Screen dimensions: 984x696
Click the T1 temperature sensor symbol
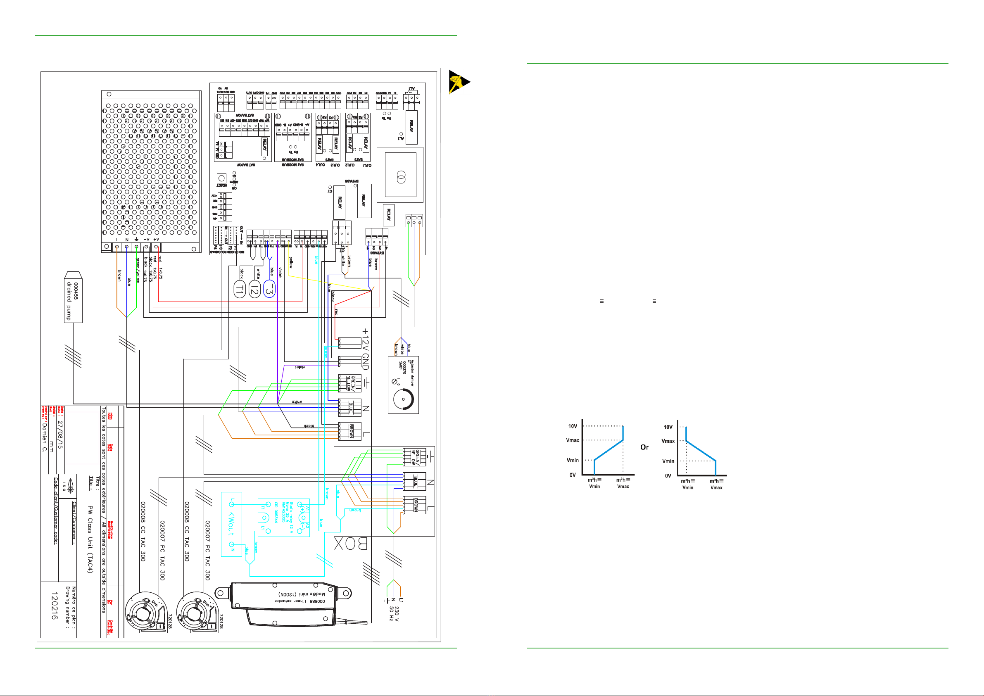pos(240,289)
